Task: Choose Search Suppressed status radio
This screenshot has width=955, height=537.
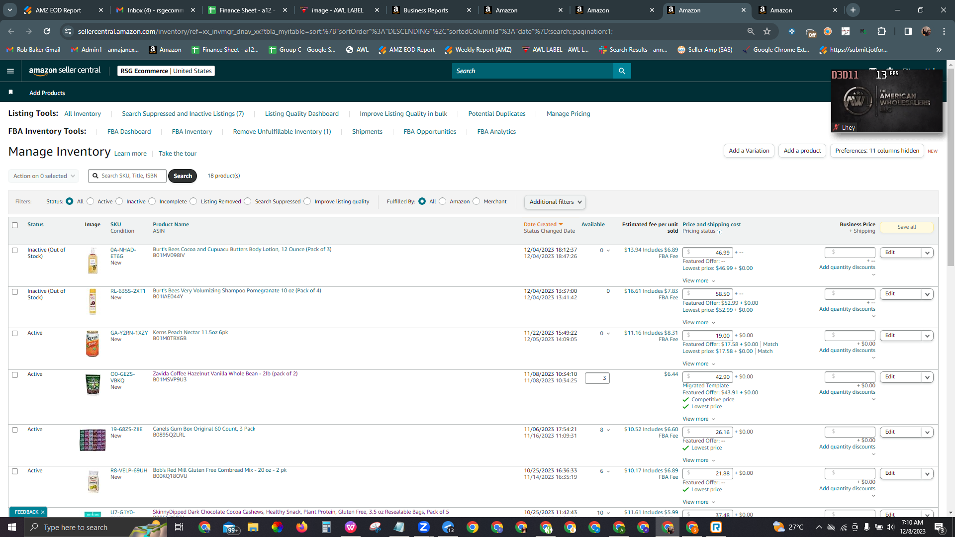Action: coord(248,201)
